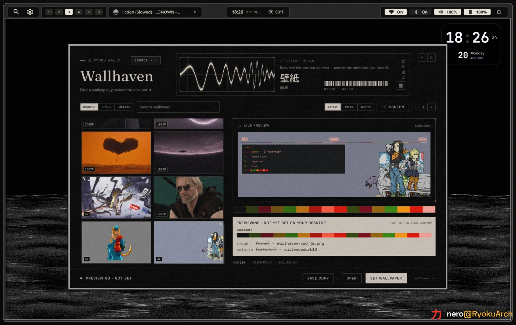Click the OPEN button
Image resolution: width=516 pixels, height=325 pixels.
coord(352,278)
